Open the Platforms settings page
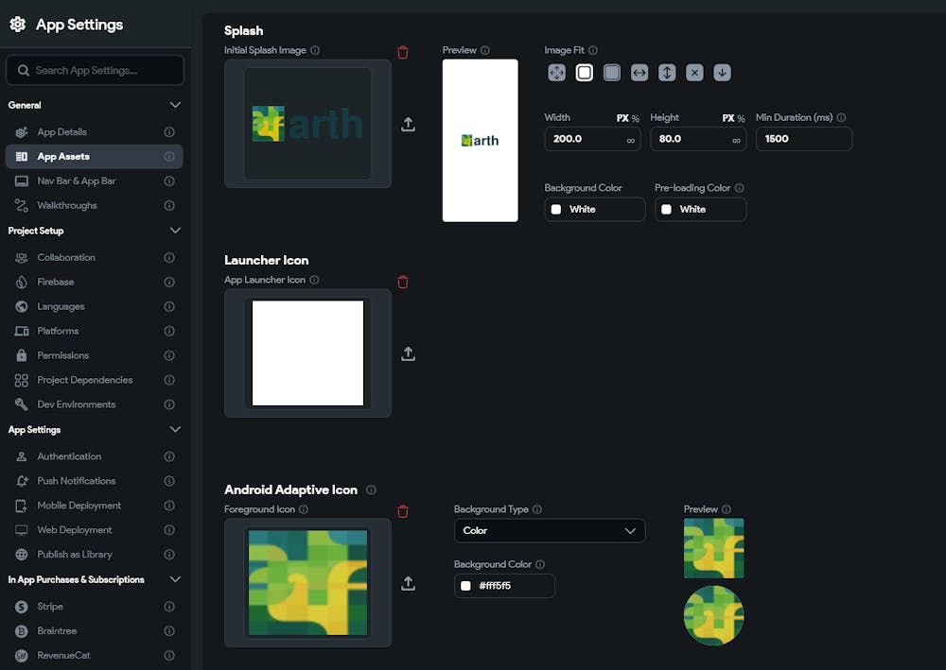946x670 pixels. click(94, 331)
